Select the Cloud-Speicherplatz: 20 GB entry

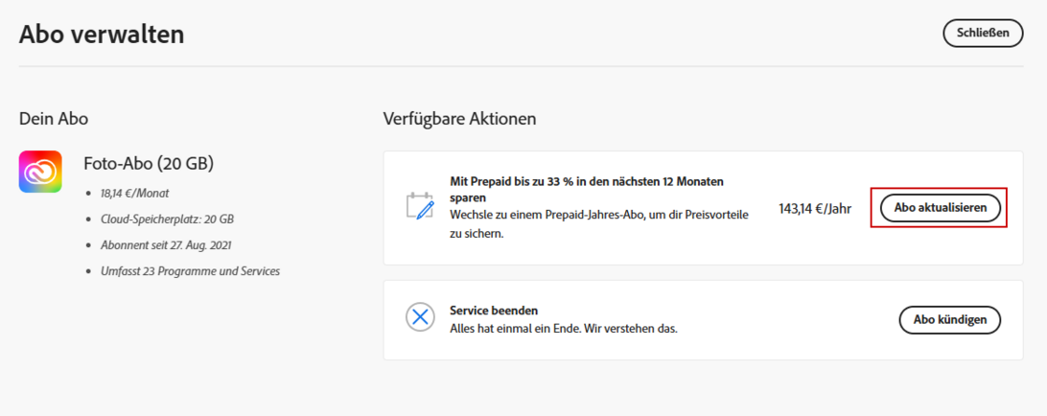(x=167, y=219)
